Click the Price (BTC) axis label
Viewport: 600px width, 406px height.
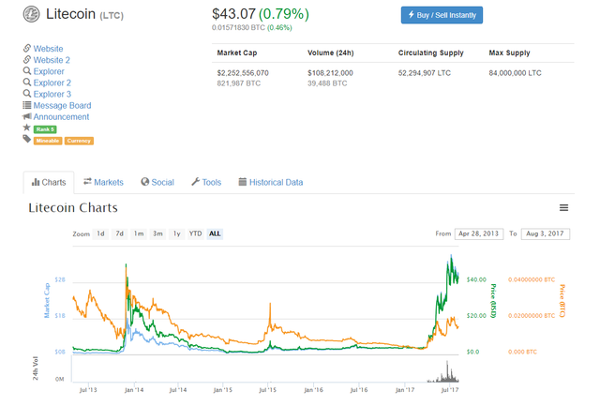pos(562,301)
